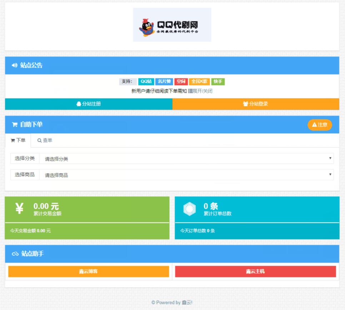Click the 选择分类 label
The image size is (345, 310).
tap(25, 158)
